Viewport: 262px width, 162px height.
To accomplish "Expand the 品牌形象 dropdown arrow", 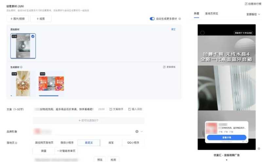I will (142, 132).
